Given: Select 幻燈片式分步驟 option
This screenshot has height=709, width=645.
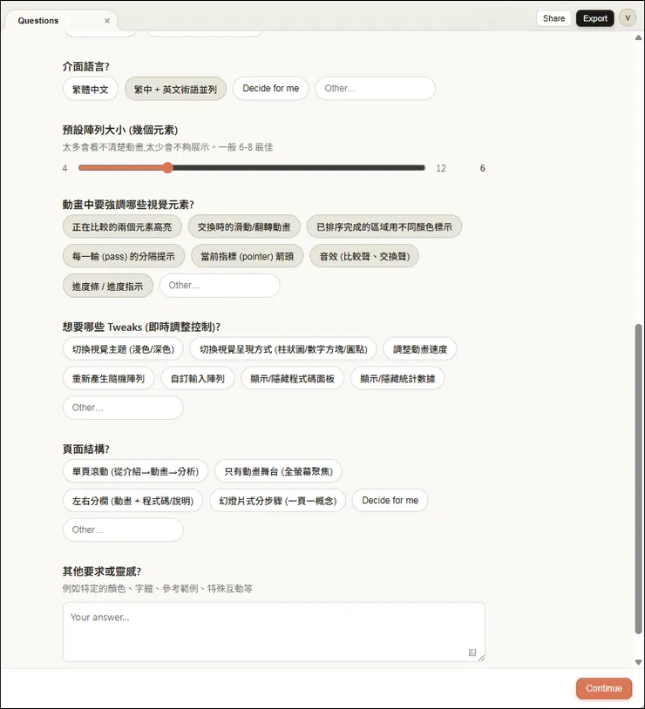Looking at the screenshot, I should coord(277,501).
